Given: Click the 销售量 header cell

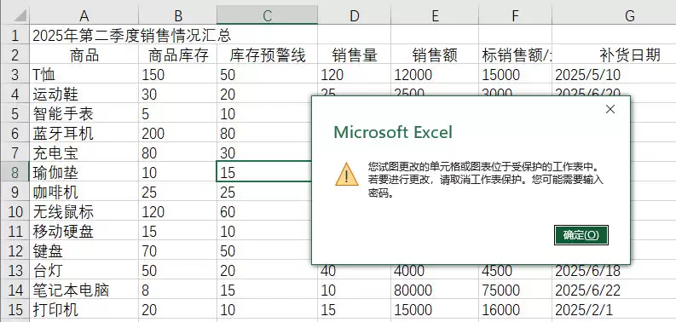Looking at the screenshot, I should click(x=355, y=55).
